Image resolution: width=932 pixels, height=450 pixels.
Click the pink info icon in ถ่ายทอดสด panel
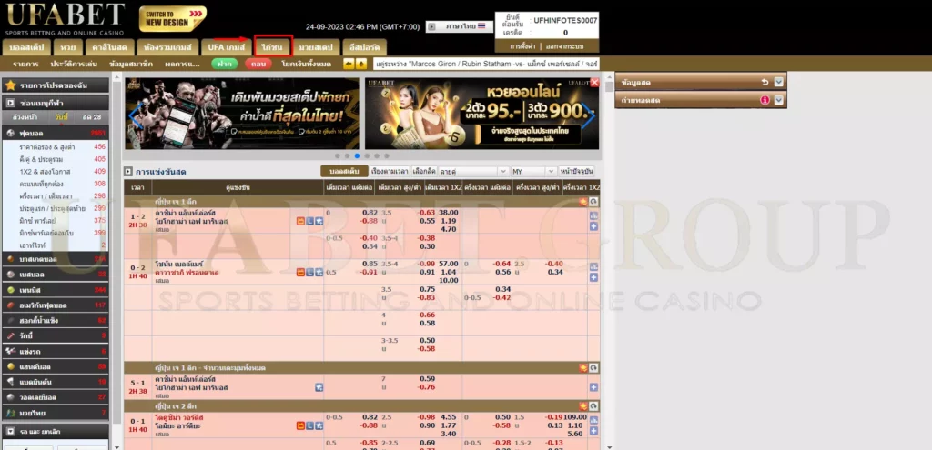tap(765, 100)
